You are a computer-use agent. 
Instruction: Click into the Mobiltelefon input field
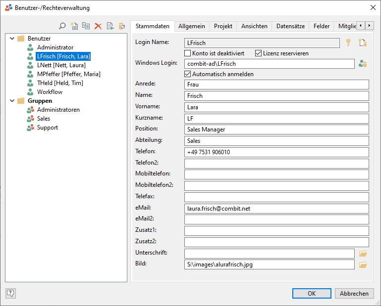pyautogui.click(x=276, y=175)
